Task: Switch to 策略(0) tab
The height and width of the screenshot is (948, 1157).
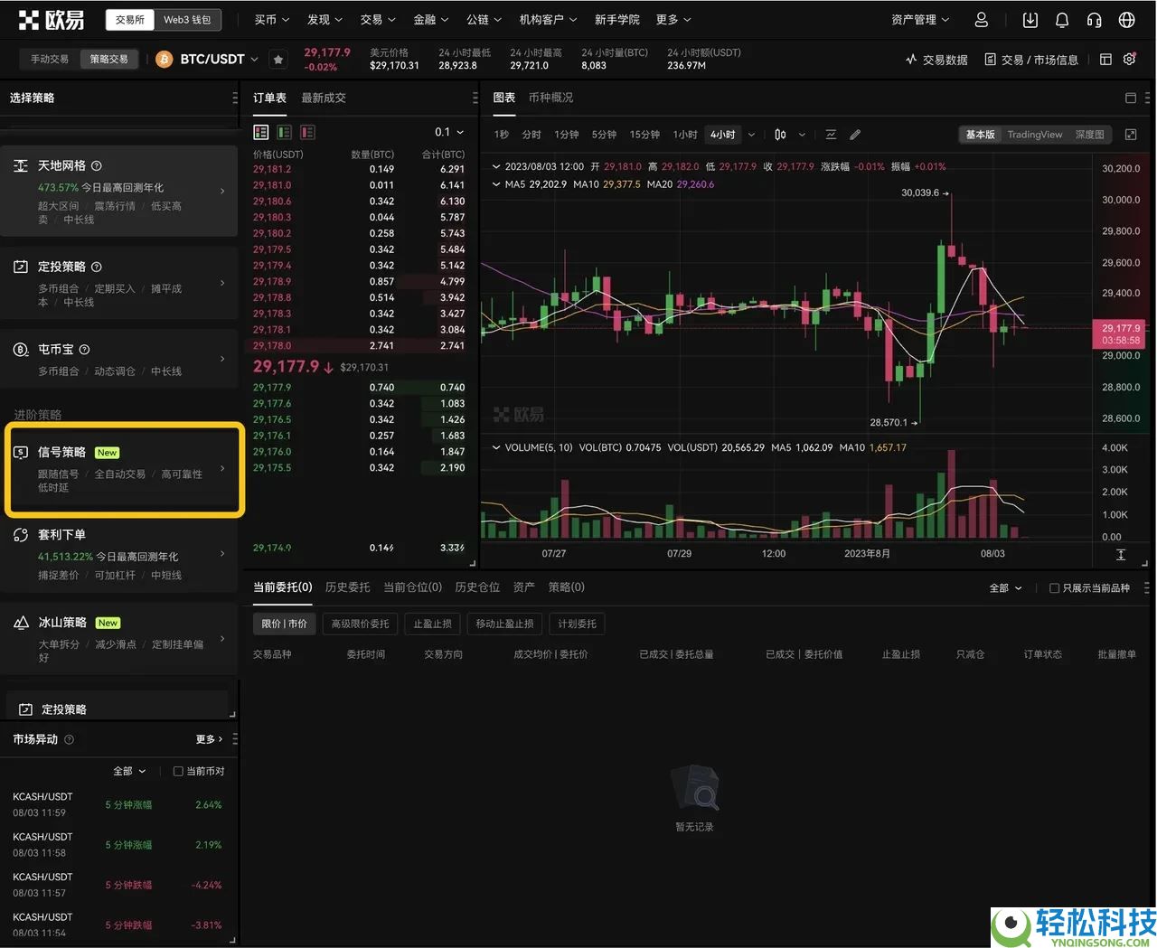Action: click(566, 587)
